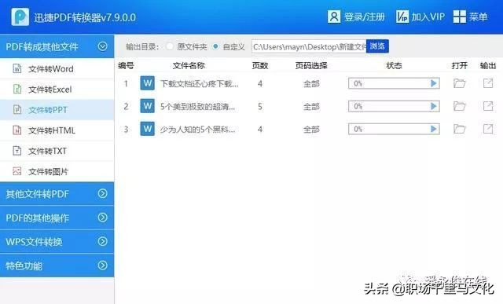
Task: Start conversion with row 3 play arrow
Action: (x=434, y=129)
